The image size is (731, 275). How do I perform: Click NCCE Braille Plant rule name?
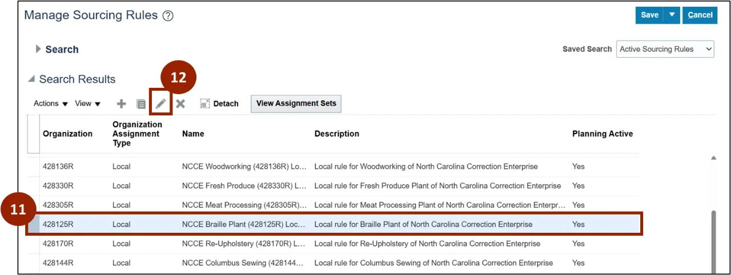(244, 224)
